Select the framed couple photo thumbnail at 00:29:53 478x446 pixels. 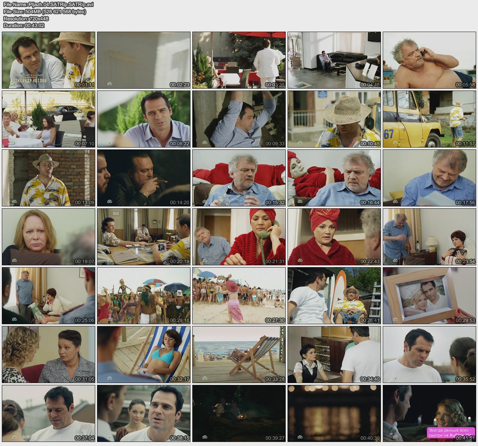click(x=429, y=295)
